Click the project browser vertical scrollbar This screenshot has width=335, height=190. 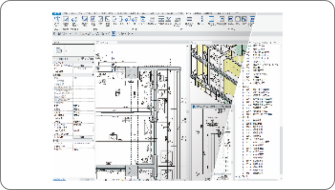click(282, 149)
